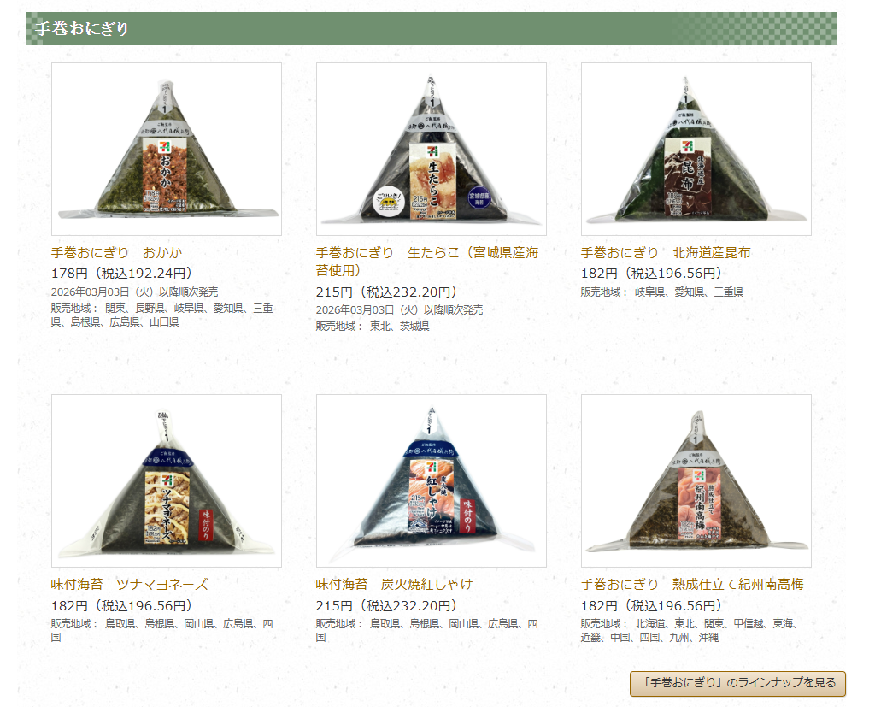
Task: Click the 手巻おにぎり 北海道産昆布 link
Action: pos(666,253)
